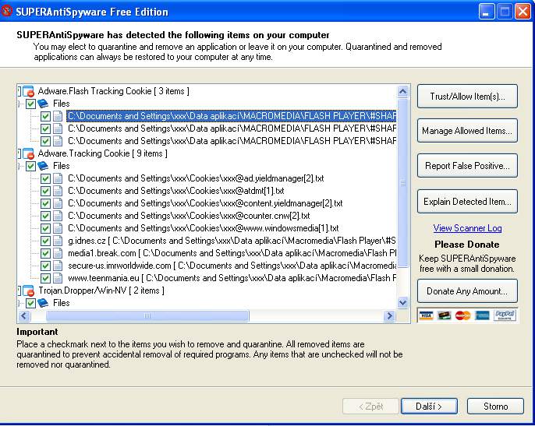Collapse Files under Trojan.Dropper/Win-NV

coord(19,303)
